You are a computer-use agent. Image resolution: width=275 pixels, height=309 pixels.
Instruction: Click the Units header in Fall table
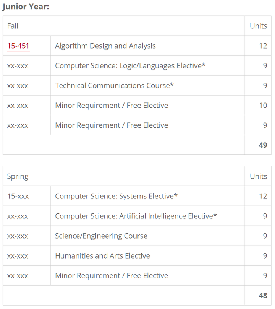pyautogui.click(x=258, y=26)
